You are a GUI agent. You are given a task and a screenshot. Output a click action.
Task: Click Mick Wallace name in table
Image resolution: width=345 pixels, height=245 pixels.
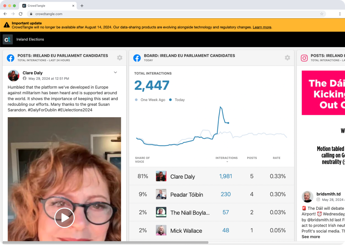tap(186, 231)
